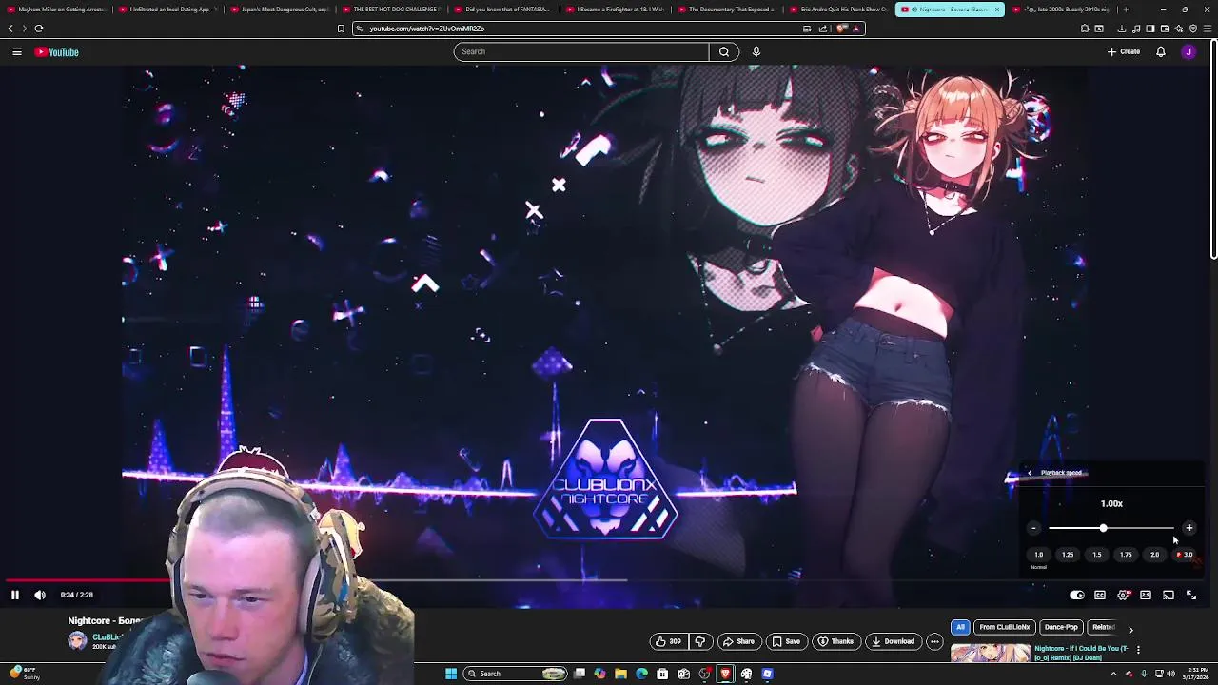Select the All filter chip
Image resolution: width=1218 pixels, height=685 pixels.
point(960,627)
